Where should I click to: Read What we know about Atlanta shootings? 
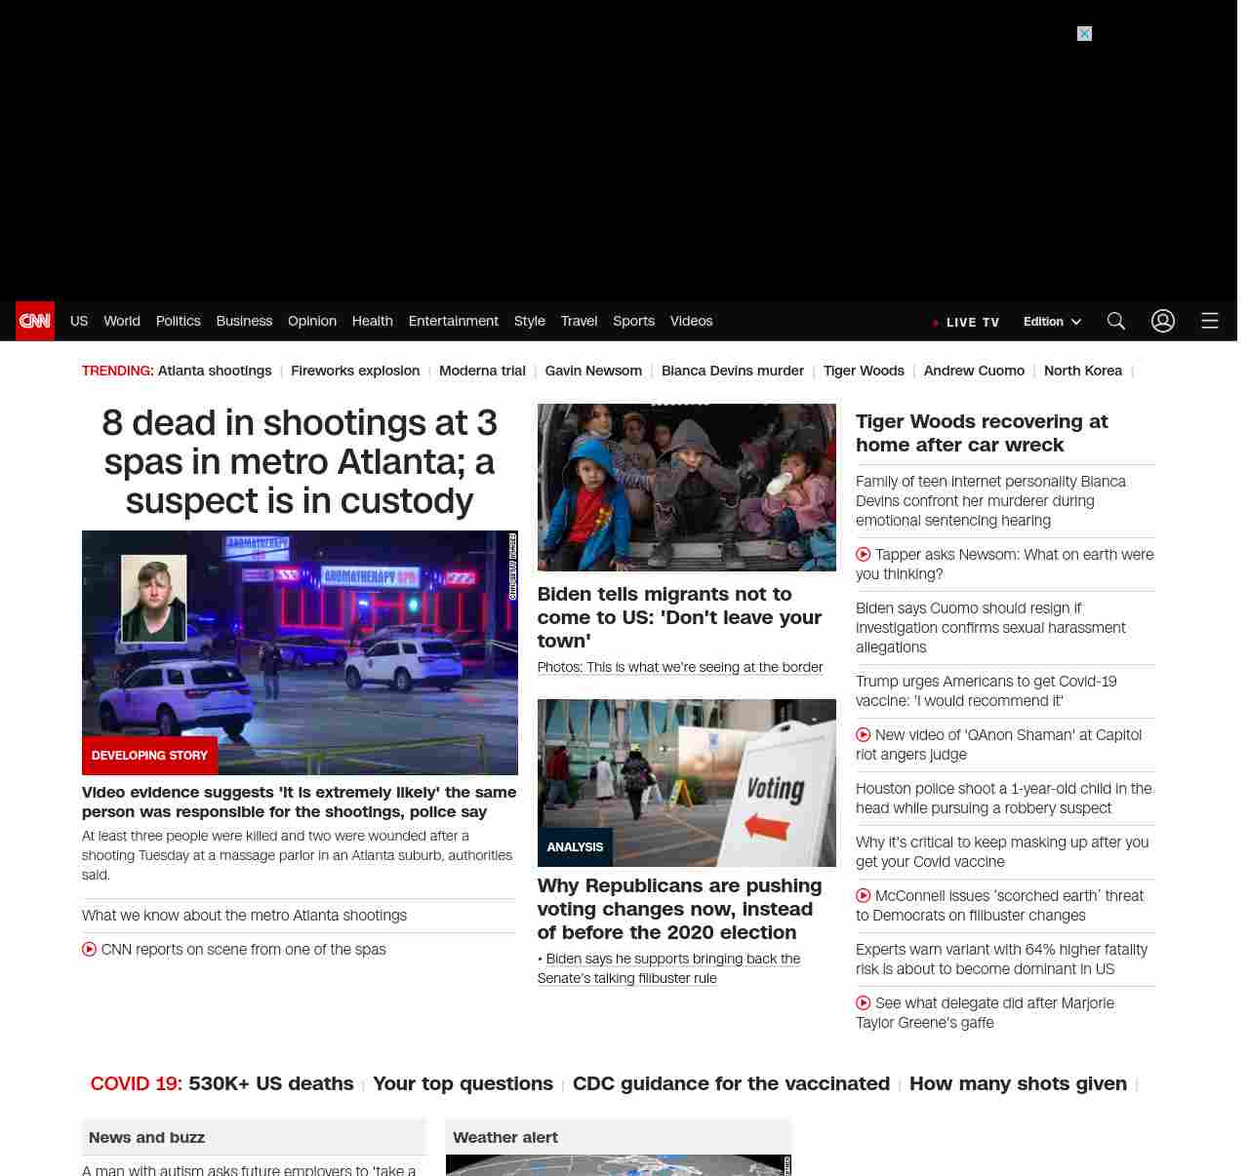pos(244,916)
